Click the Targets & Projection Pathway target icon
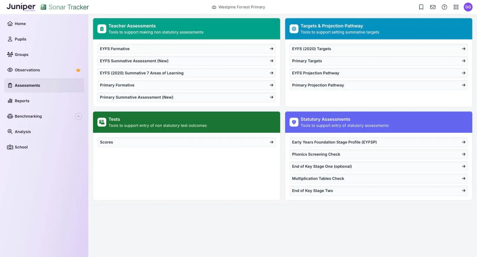The width and height of the screenshot is (477, 257). click(294, 29)
